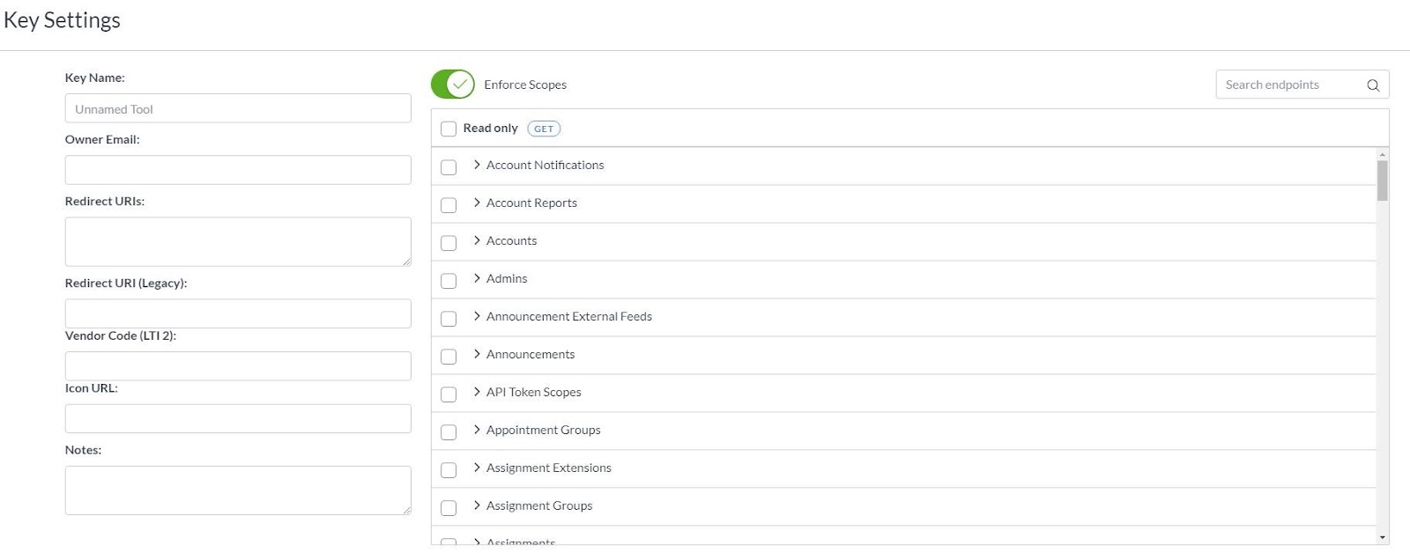Expand the Accounts scope group

[x=477, y=240]
